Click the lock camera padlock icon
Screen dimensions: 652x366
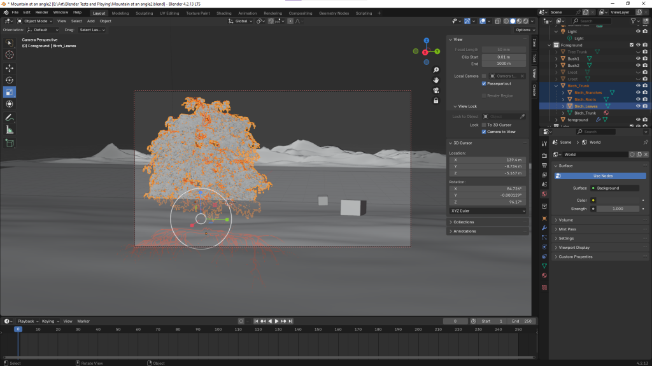436,101
